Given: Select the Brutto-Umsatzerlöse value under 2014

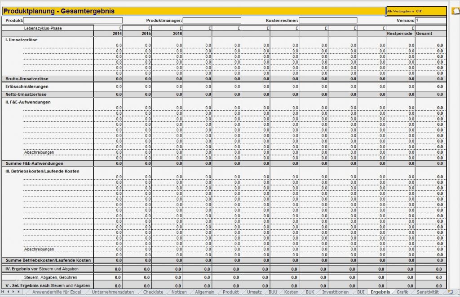Looking at the screenshot, I should [108, 79].
